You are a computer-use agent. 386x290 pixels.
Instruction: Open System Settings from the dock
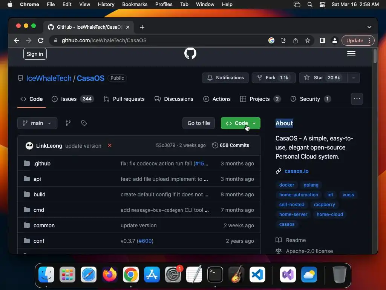coord(173,275)
